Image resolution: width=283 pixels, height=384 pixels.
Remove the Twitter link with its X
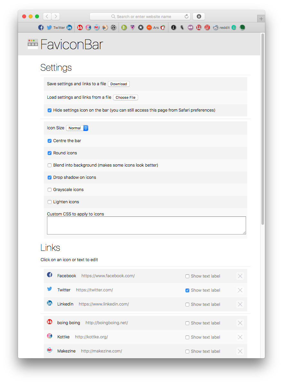coord(240,290)
